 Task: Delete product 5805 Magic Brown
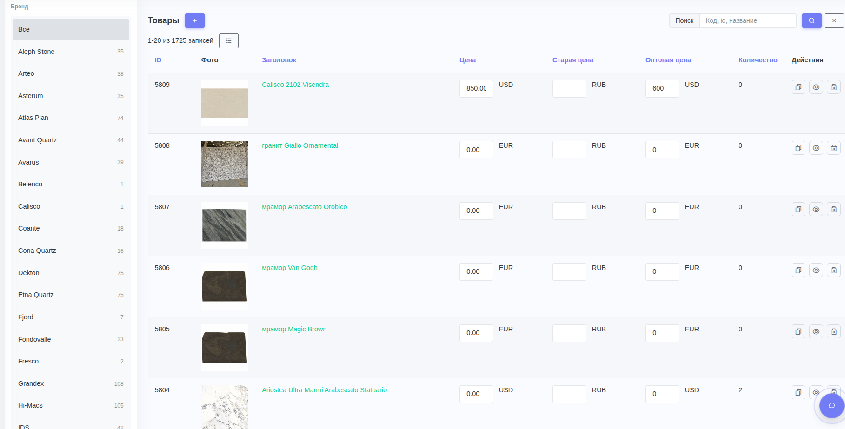(x=833, y=331)
